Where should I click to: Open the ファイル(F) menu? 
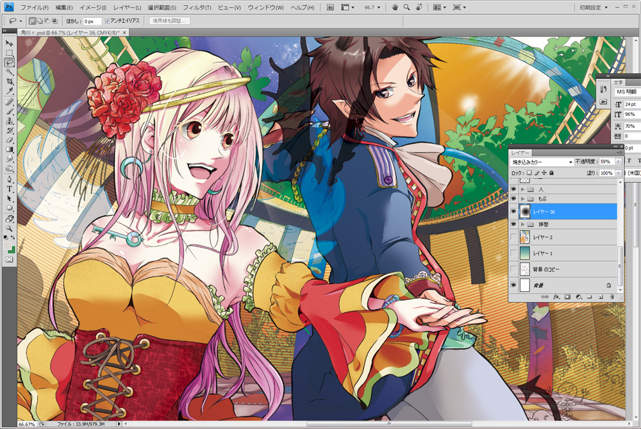click(35, 7)
